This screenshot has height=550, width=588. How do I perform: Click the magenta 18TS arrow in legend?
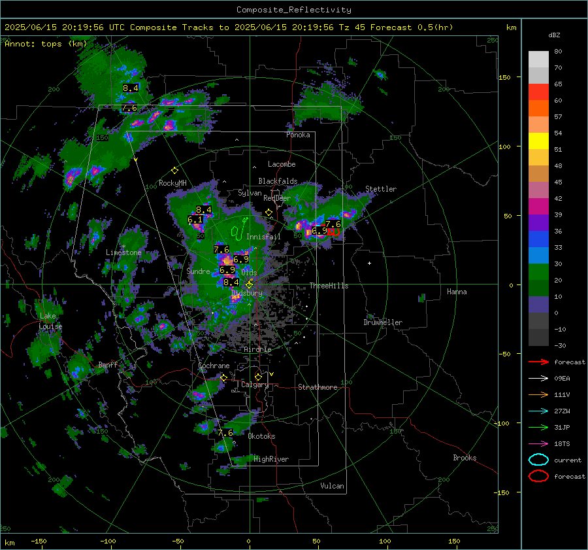point(538,443)
